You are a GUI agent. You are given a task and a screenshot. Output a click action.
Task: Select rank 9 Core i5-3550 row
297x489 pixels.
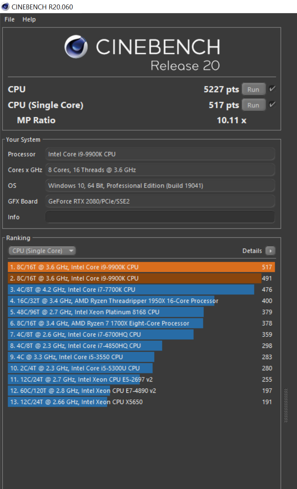click(141, 357)
